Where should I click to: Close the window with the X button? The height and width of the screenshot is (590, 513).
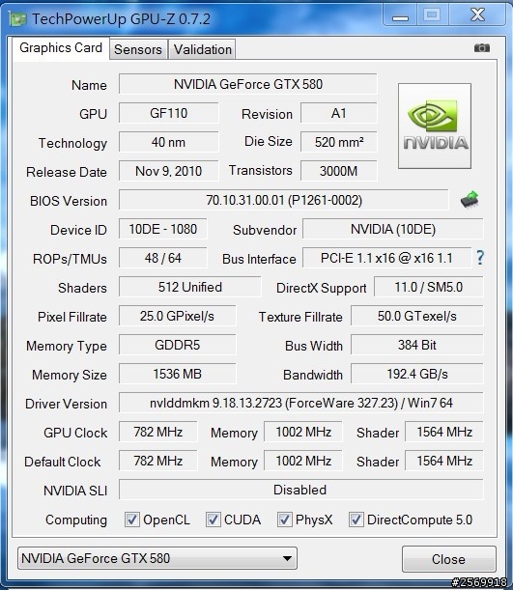tap(477, 15)
